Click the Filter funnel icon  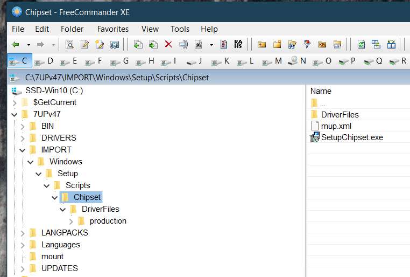tap(307, 44)
